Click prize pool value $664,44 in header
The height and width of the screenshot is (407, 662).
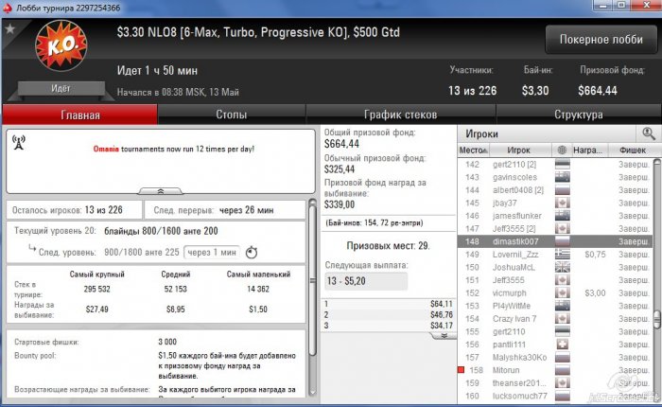tap(598, 91)
